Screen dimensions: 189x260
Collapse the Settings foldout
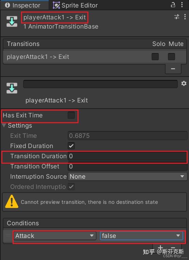click(x=4, y=125)
